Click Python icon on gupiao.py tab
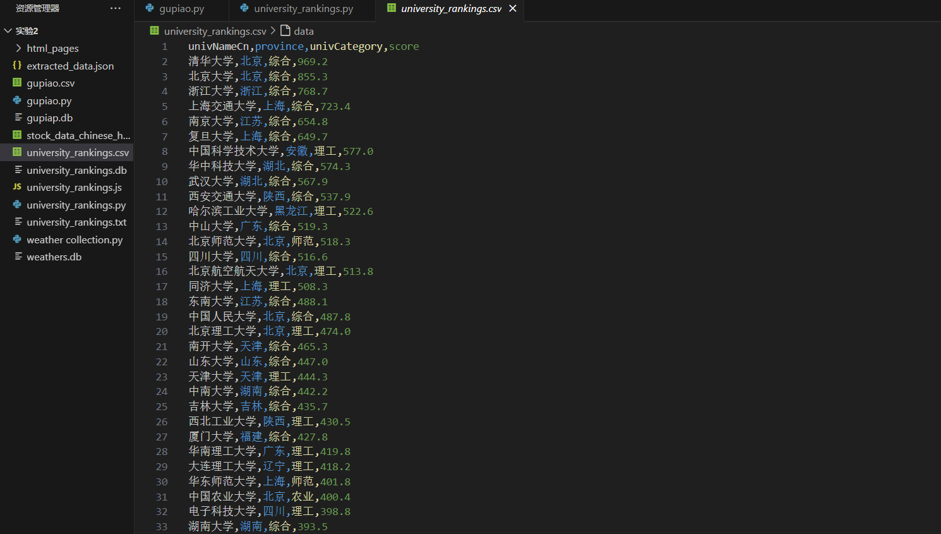This screenshot has height=534, width=941. click(x=150, y=8)
